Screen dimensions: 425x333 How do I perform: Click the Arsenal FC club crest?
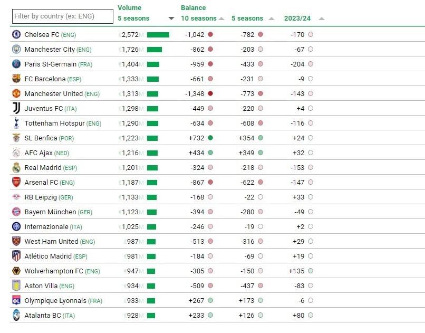pyautogui.click(x=16, y=182)
